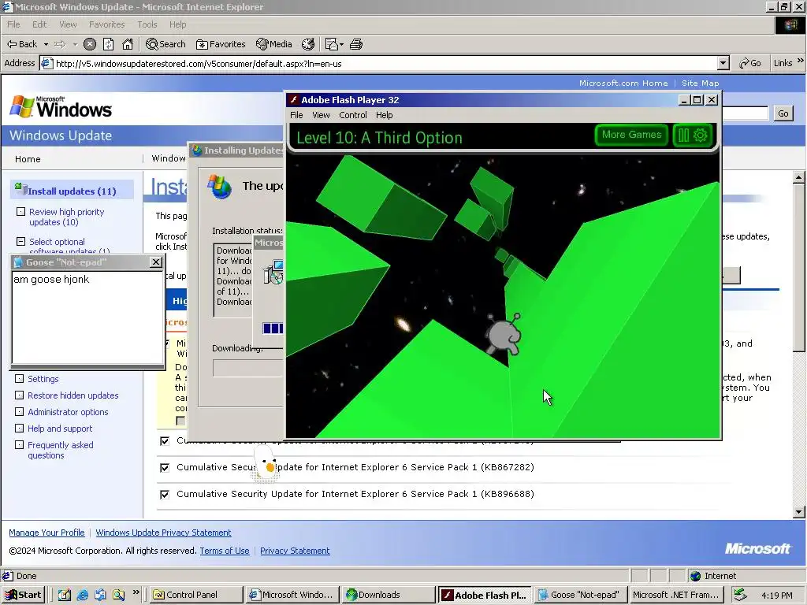Open IE Favorites menu
The width and height of the screenshot is (807, 605).
106,24
